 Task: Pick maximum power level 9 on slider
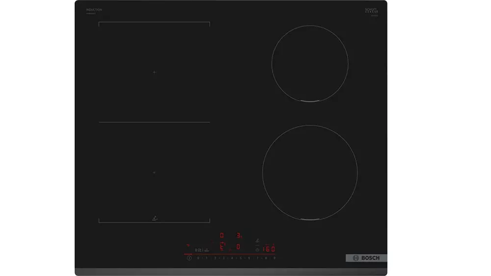(274, 258)
